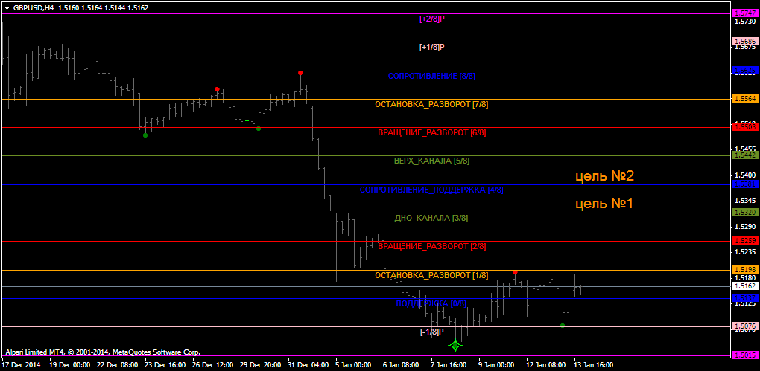Click the 31 Dec 04:00 time label
The height and width of the screenshot is (371, 760).
(x=308, y=365)
